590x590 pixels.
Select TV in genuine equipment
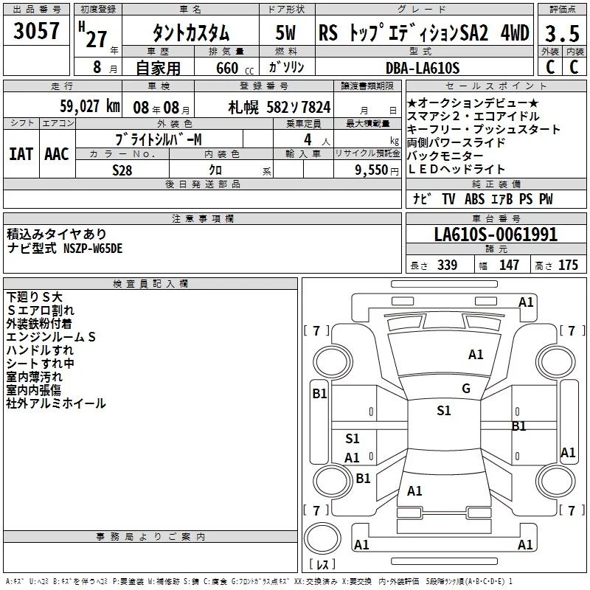pyautogui.click(x=448, y=199)
